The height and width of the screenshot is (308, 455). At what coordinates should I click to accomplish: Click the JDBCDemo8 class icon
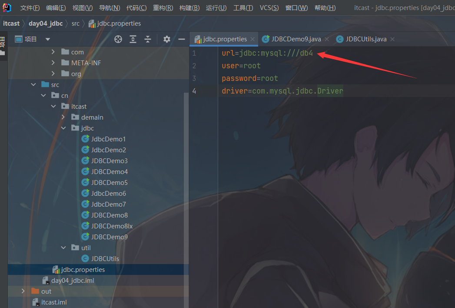85,215
